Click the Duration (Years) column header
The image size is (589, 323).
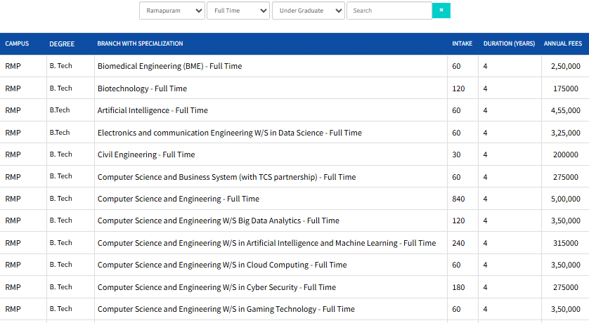(509, 44)
